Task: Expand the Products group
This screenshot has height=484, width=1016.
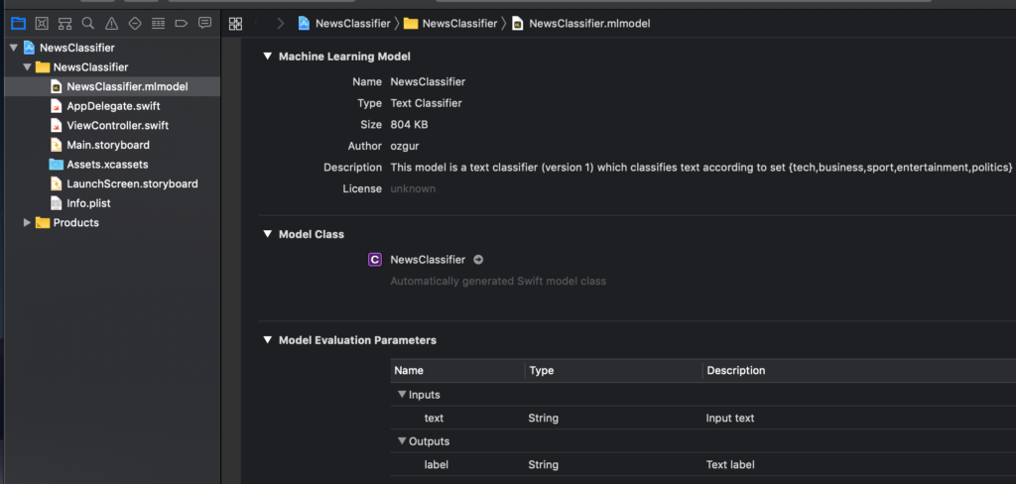Action: click(x=27, y=223)
